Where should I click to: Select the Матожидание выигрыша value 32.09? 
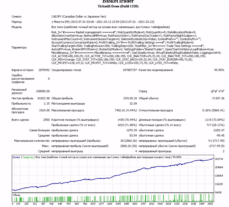[133, 104]
